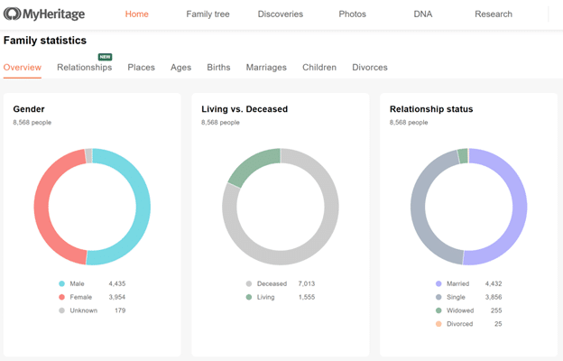The height and width of the screenshot is (361, 563).
Task: Click the Male count 4,435
Action: point(117,283)
